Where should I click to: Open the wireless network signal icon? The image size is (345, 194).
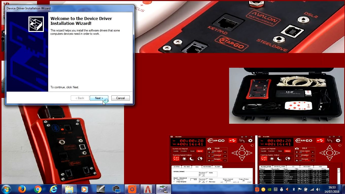[x=312, y=189]
